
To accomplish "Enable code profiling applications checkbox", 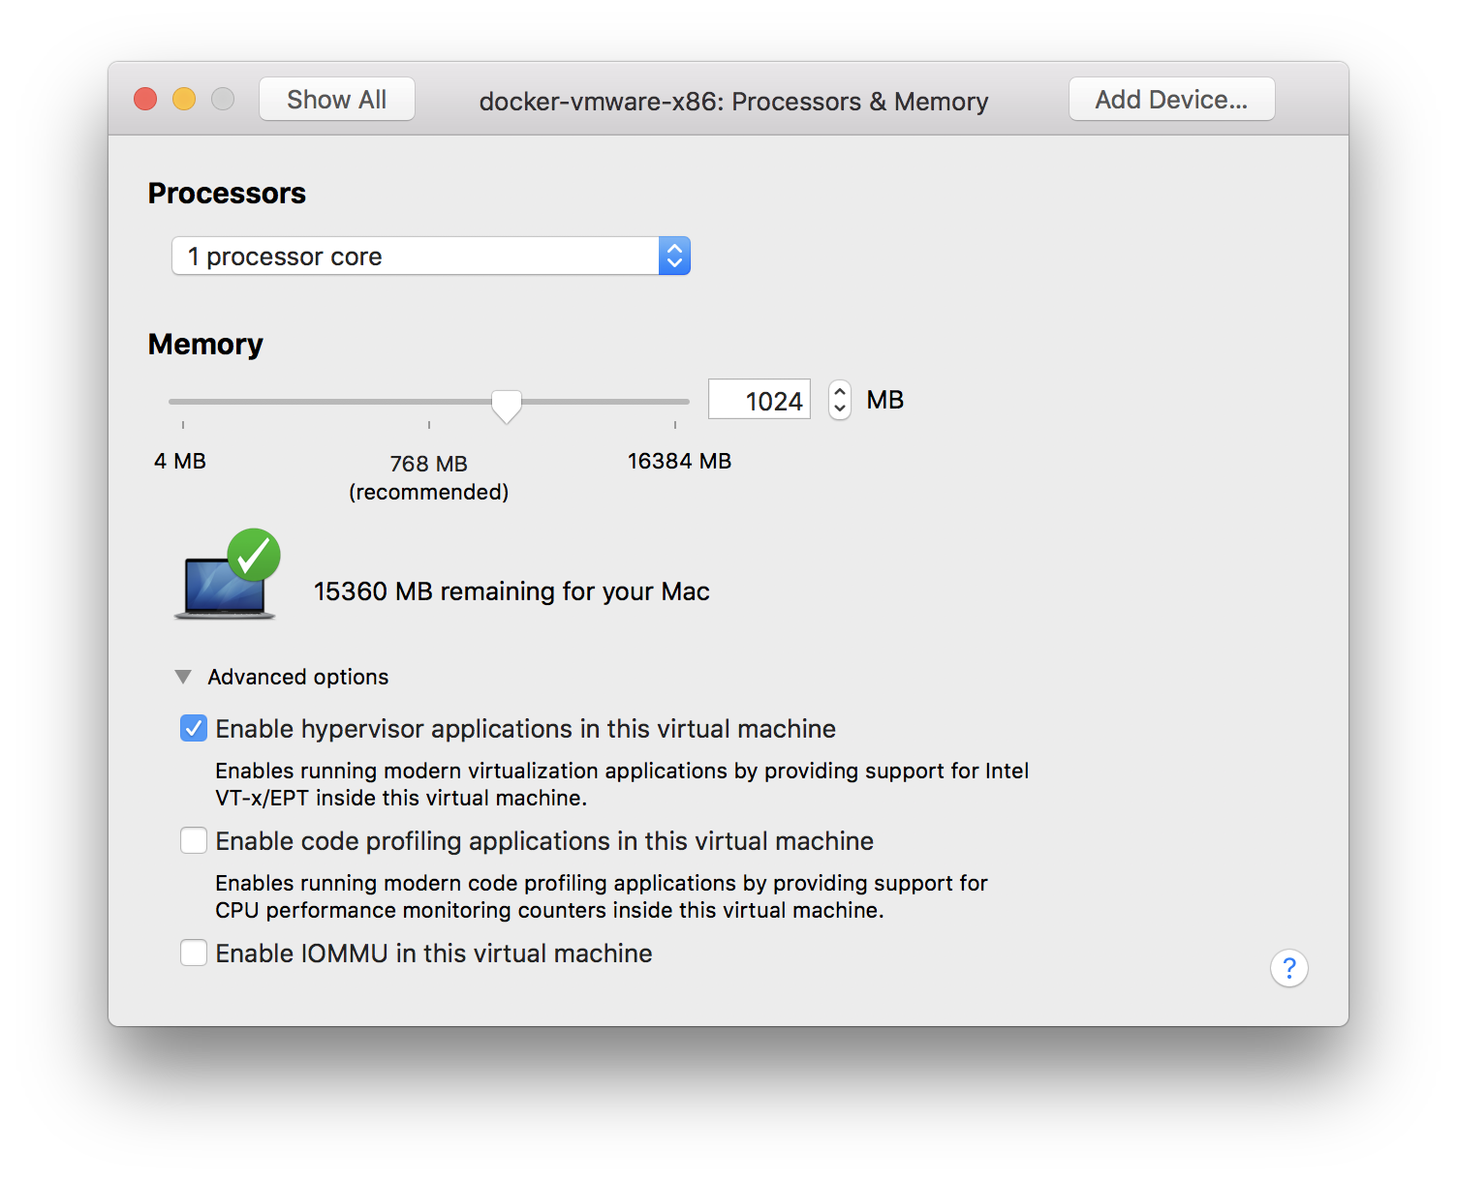I will coord(194,840).
